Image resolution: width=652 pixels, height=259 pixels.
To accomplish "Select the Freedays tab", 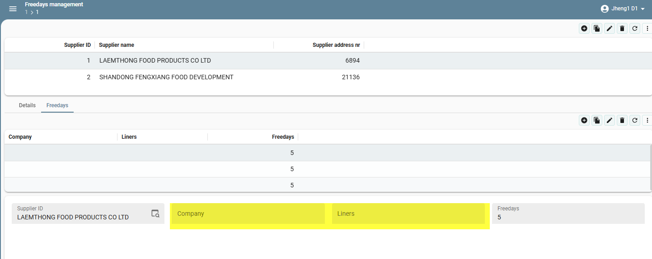I will click(x=57, y=105).
